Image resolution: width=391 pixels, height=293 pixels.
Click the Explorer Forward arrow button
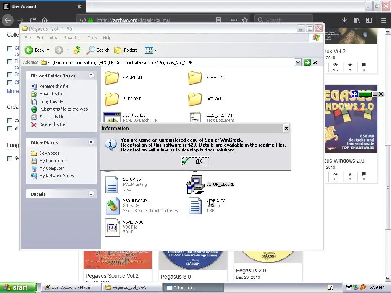(59, 50)
